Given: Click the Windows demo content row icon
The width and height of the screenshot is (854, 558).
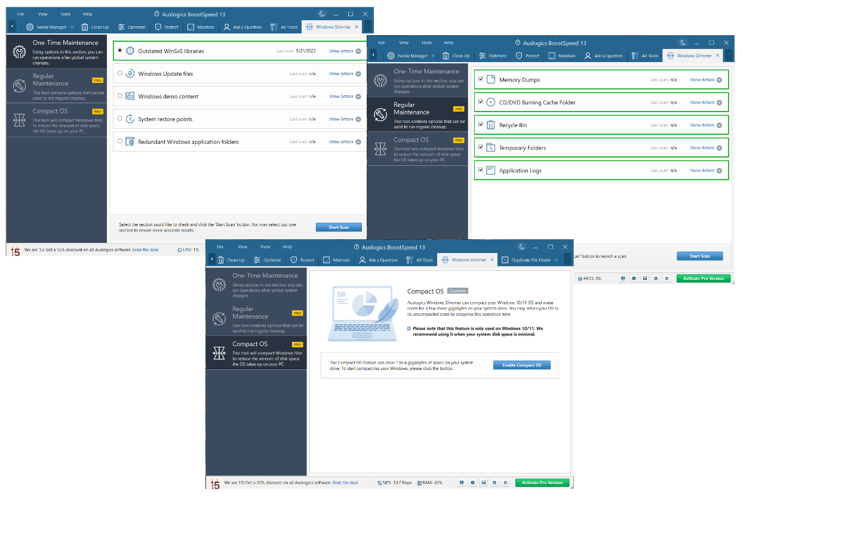Looking at the screenshot, I should point(130,96).
